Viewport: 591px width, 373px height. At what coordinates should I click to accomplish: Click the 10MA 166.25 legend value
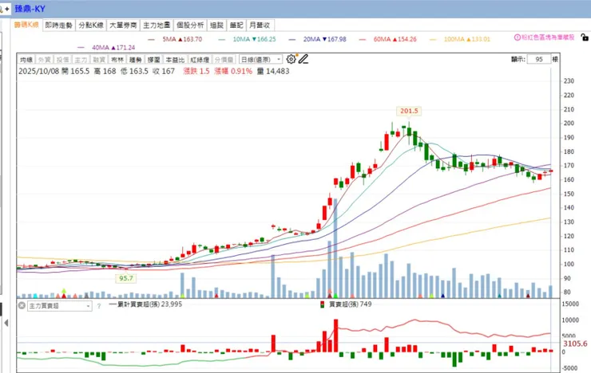pos(255,39)
